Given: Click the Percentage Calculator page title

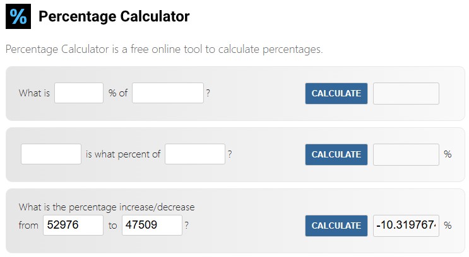Looking at the screenshot, I should pyautogui.click(x=114, y=16).
